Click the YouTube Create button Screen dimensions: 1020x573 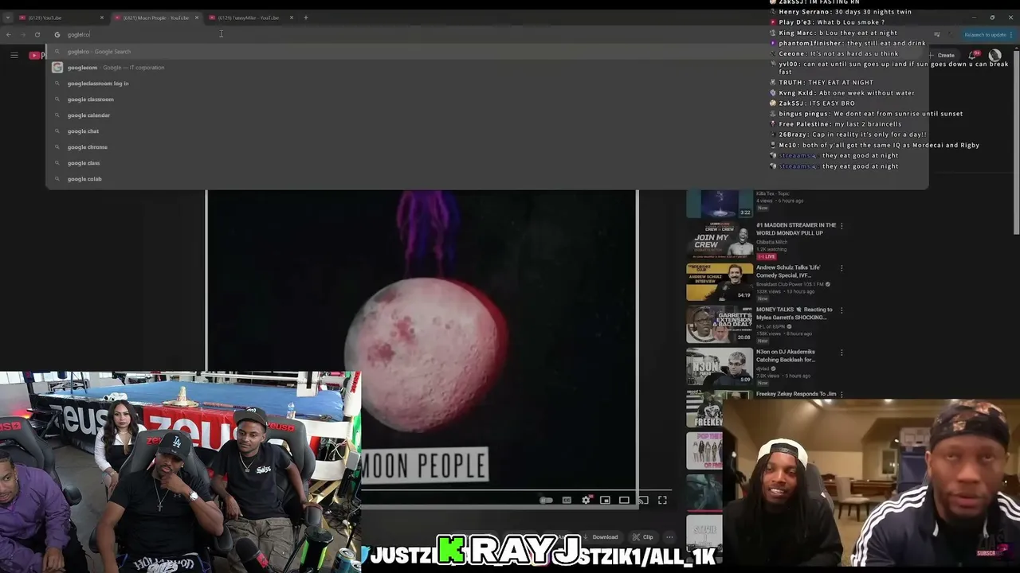click(x=943, y=55)
